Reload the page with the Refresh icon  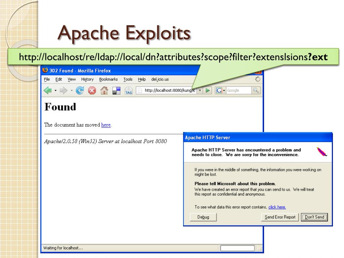[80, 90]
